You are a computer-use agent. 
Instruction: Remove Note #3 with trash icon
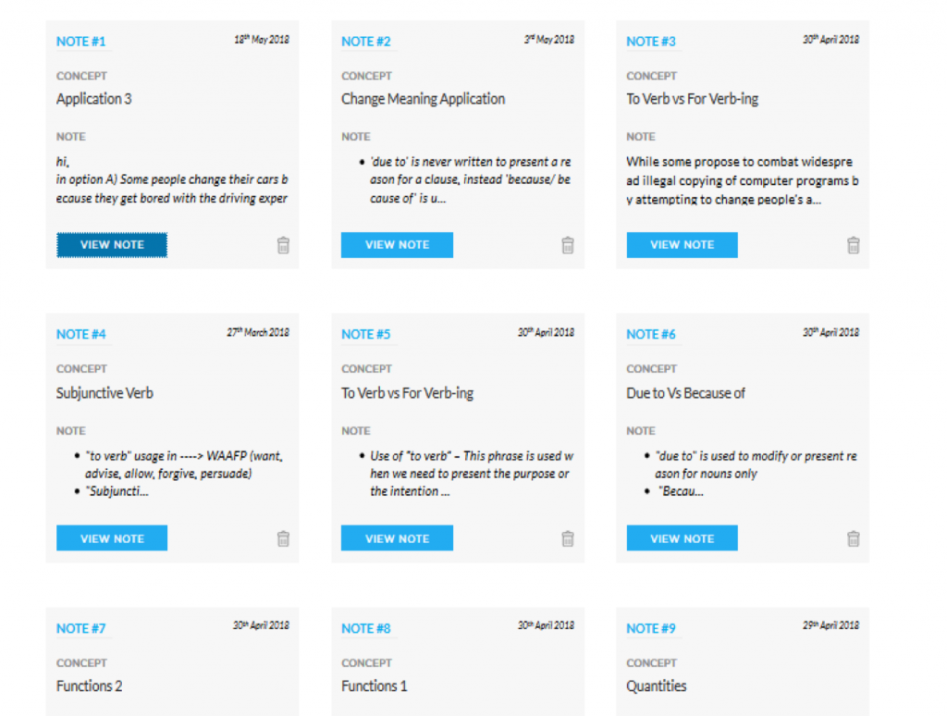click(x=854, y=245)
